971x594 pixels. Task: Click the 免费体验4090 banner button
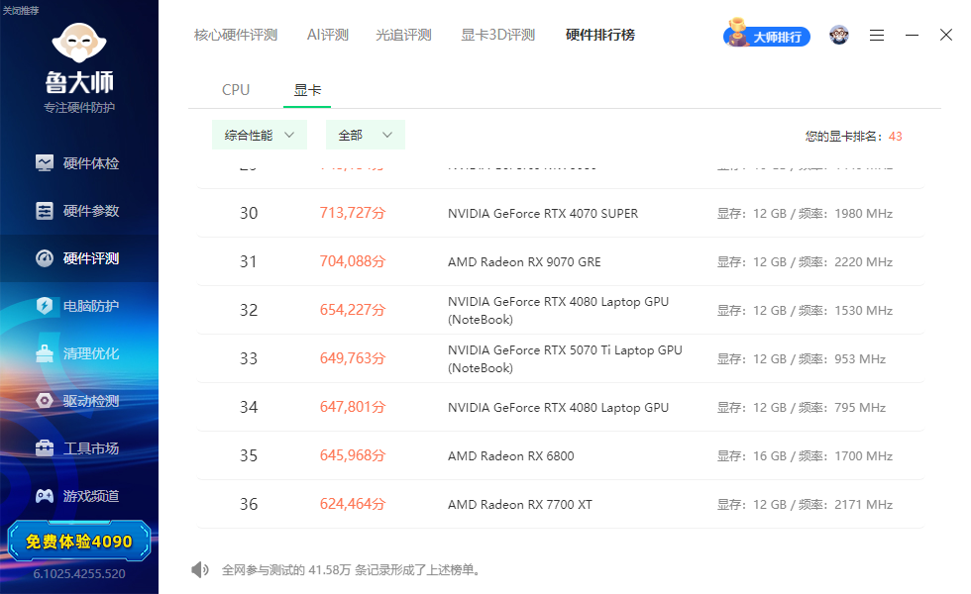point(78,542)
